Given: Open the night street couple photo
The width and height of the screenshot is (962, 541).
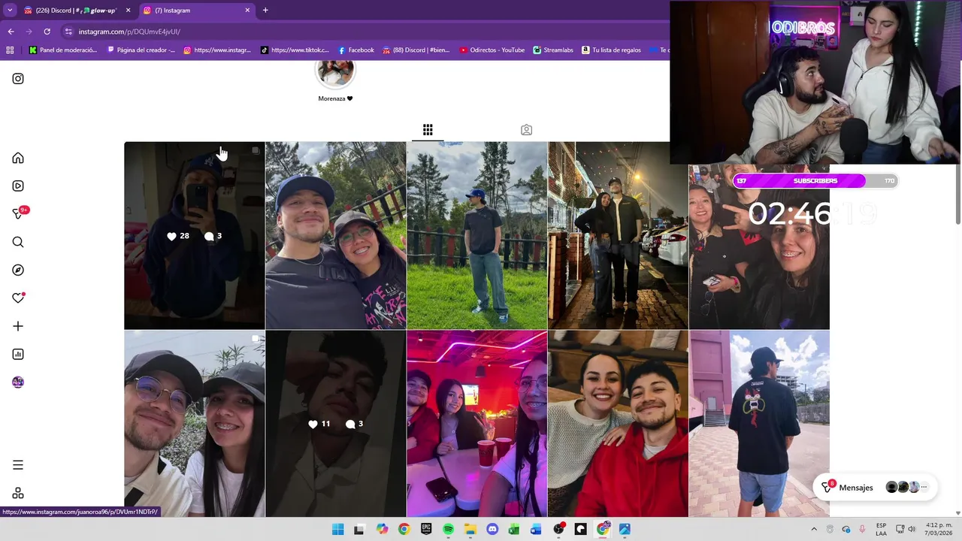Looking at the screenshot, I should tap(618, 235).
